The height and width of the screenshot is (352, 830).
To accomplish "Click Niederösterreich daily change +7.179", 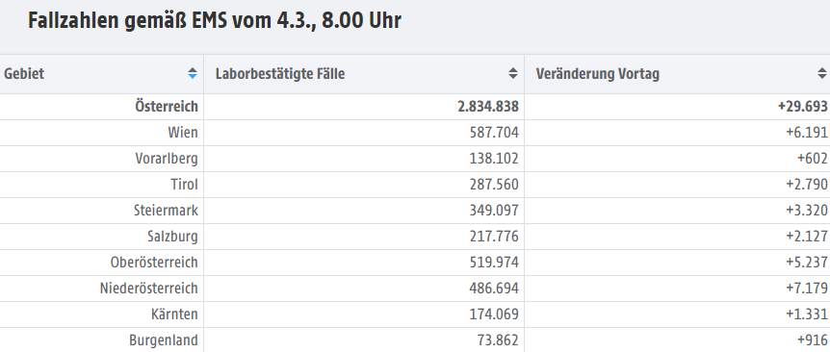I will click(807, 288).
